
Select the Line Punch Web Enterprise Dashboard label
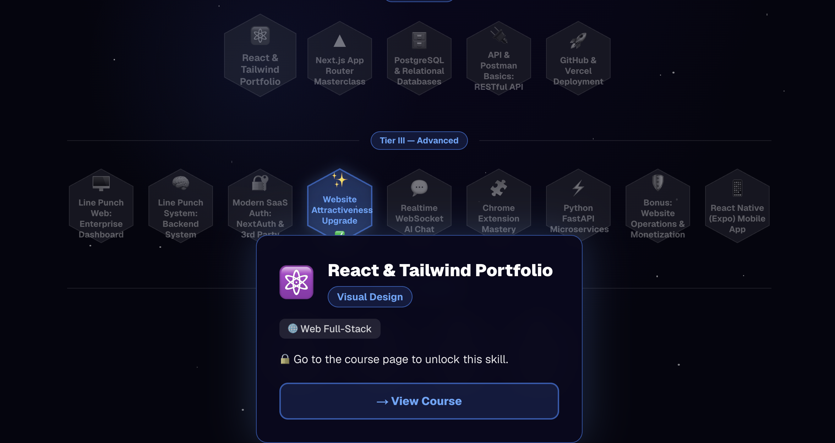pos(101,219)
